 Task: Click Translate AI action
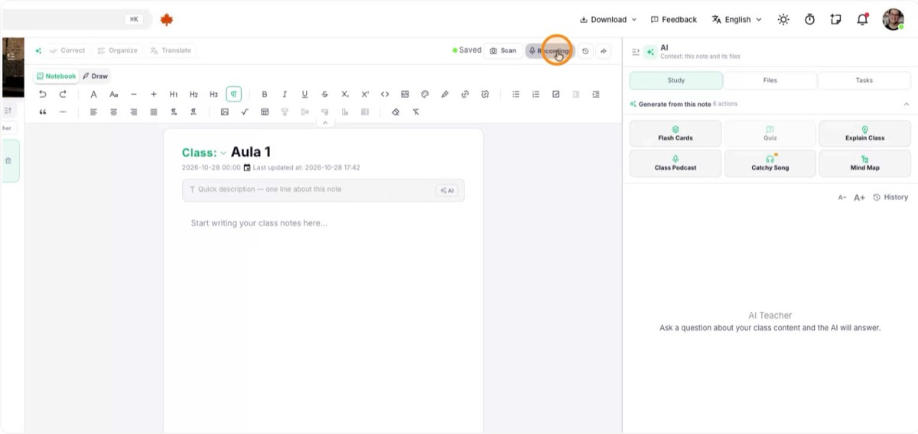click(171, 50)
